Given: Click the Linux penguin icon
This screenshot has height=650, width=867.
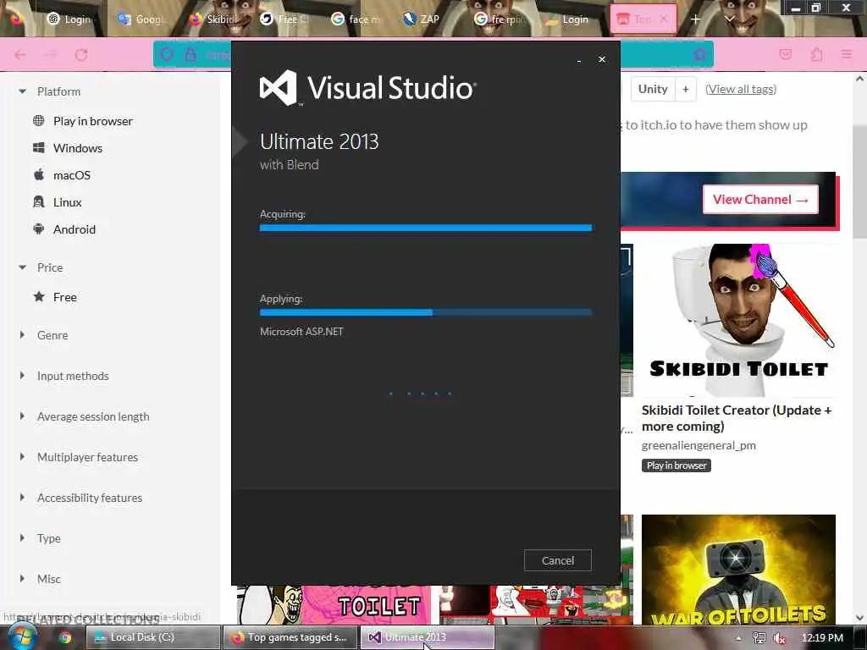Looking at the screenshot, I should (x=39, y=201).
